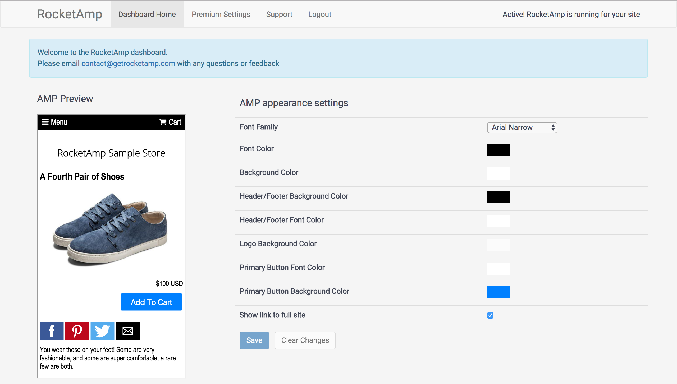The width and height of the screenshot is (677, 384).
Task: Share via the Twitter bird icon
Action: coord(102,331)
